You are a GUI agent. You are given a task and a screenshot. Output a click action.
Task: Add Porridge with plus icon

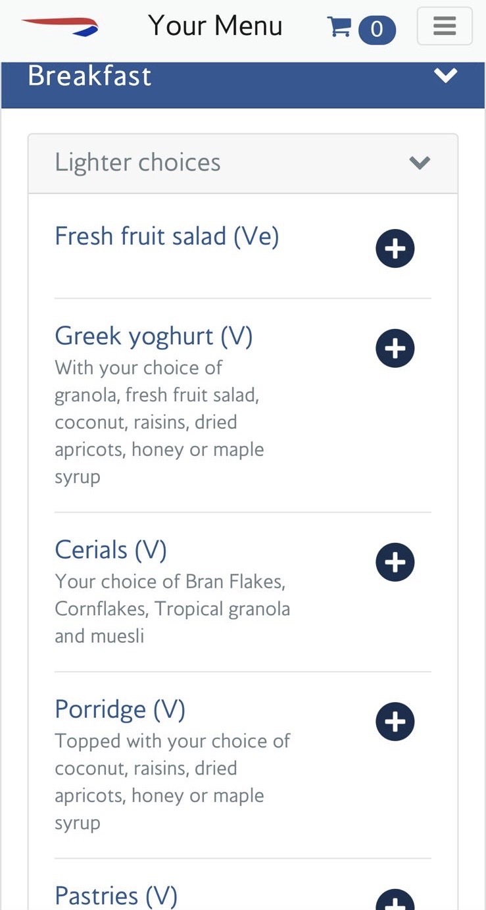[x=395, y=721]
